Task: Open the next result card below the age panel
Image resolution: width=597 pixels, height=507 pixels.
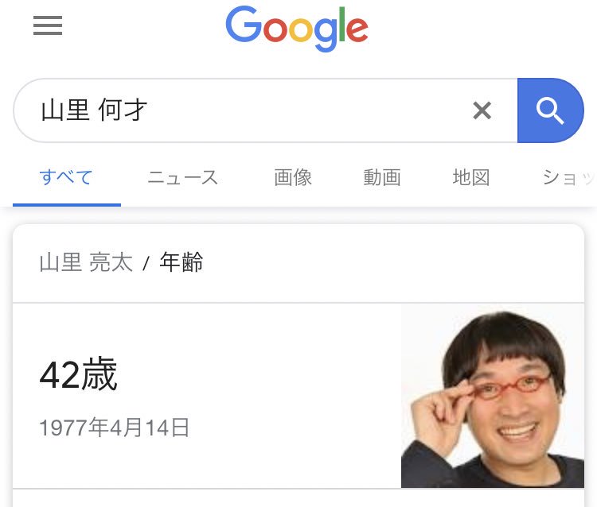Action: click(x=298, y=498)
